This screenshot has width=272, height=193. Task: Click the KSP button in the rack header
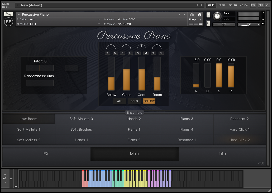point(253,5)
